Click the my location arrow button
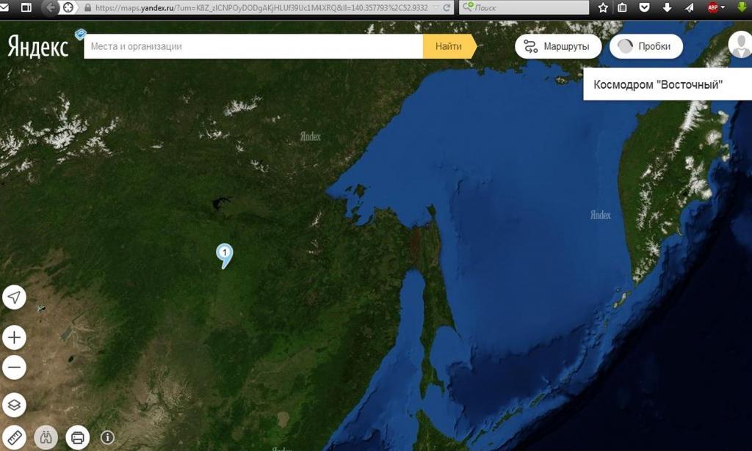Viewport: 752px width, 451px height. pos(14,297)
